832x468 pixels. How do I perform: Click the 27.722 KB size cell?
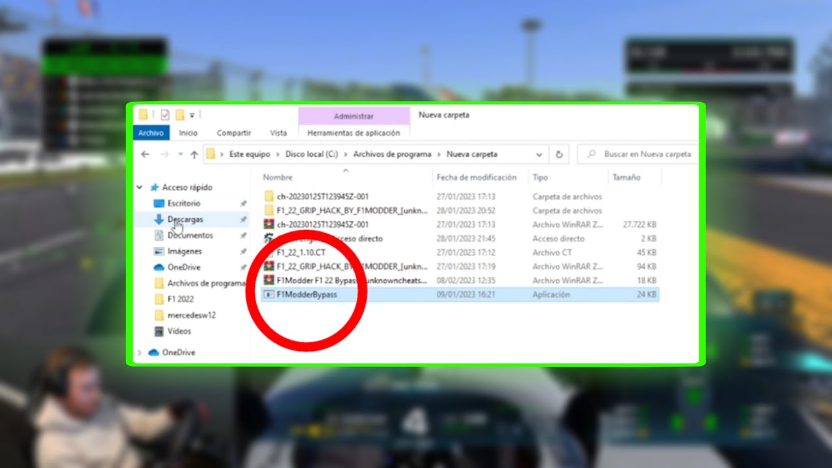(638, 224)
